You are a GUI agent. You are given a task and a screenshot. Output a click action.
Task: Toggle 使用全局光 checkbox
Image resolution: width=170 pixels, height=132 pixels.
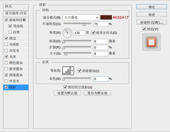pyautogui.click(x=93, y=33)
